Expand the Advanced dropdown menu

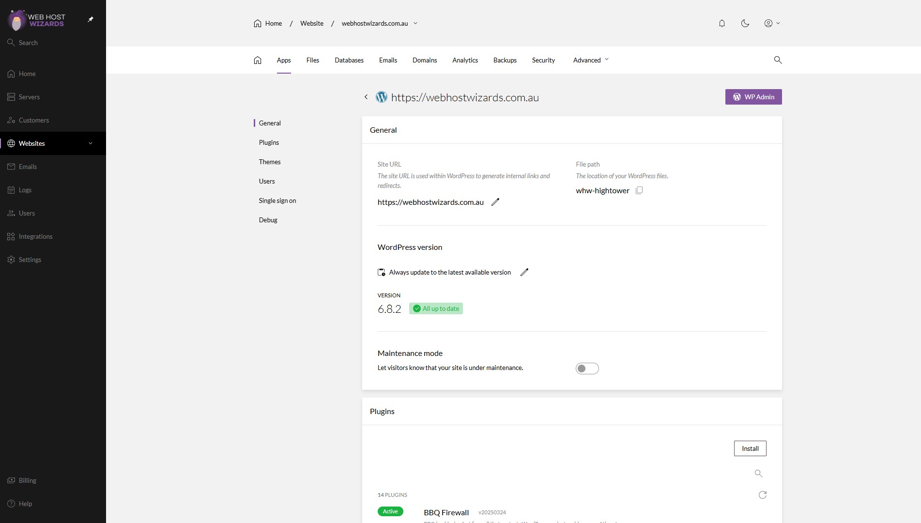[590, 60]
